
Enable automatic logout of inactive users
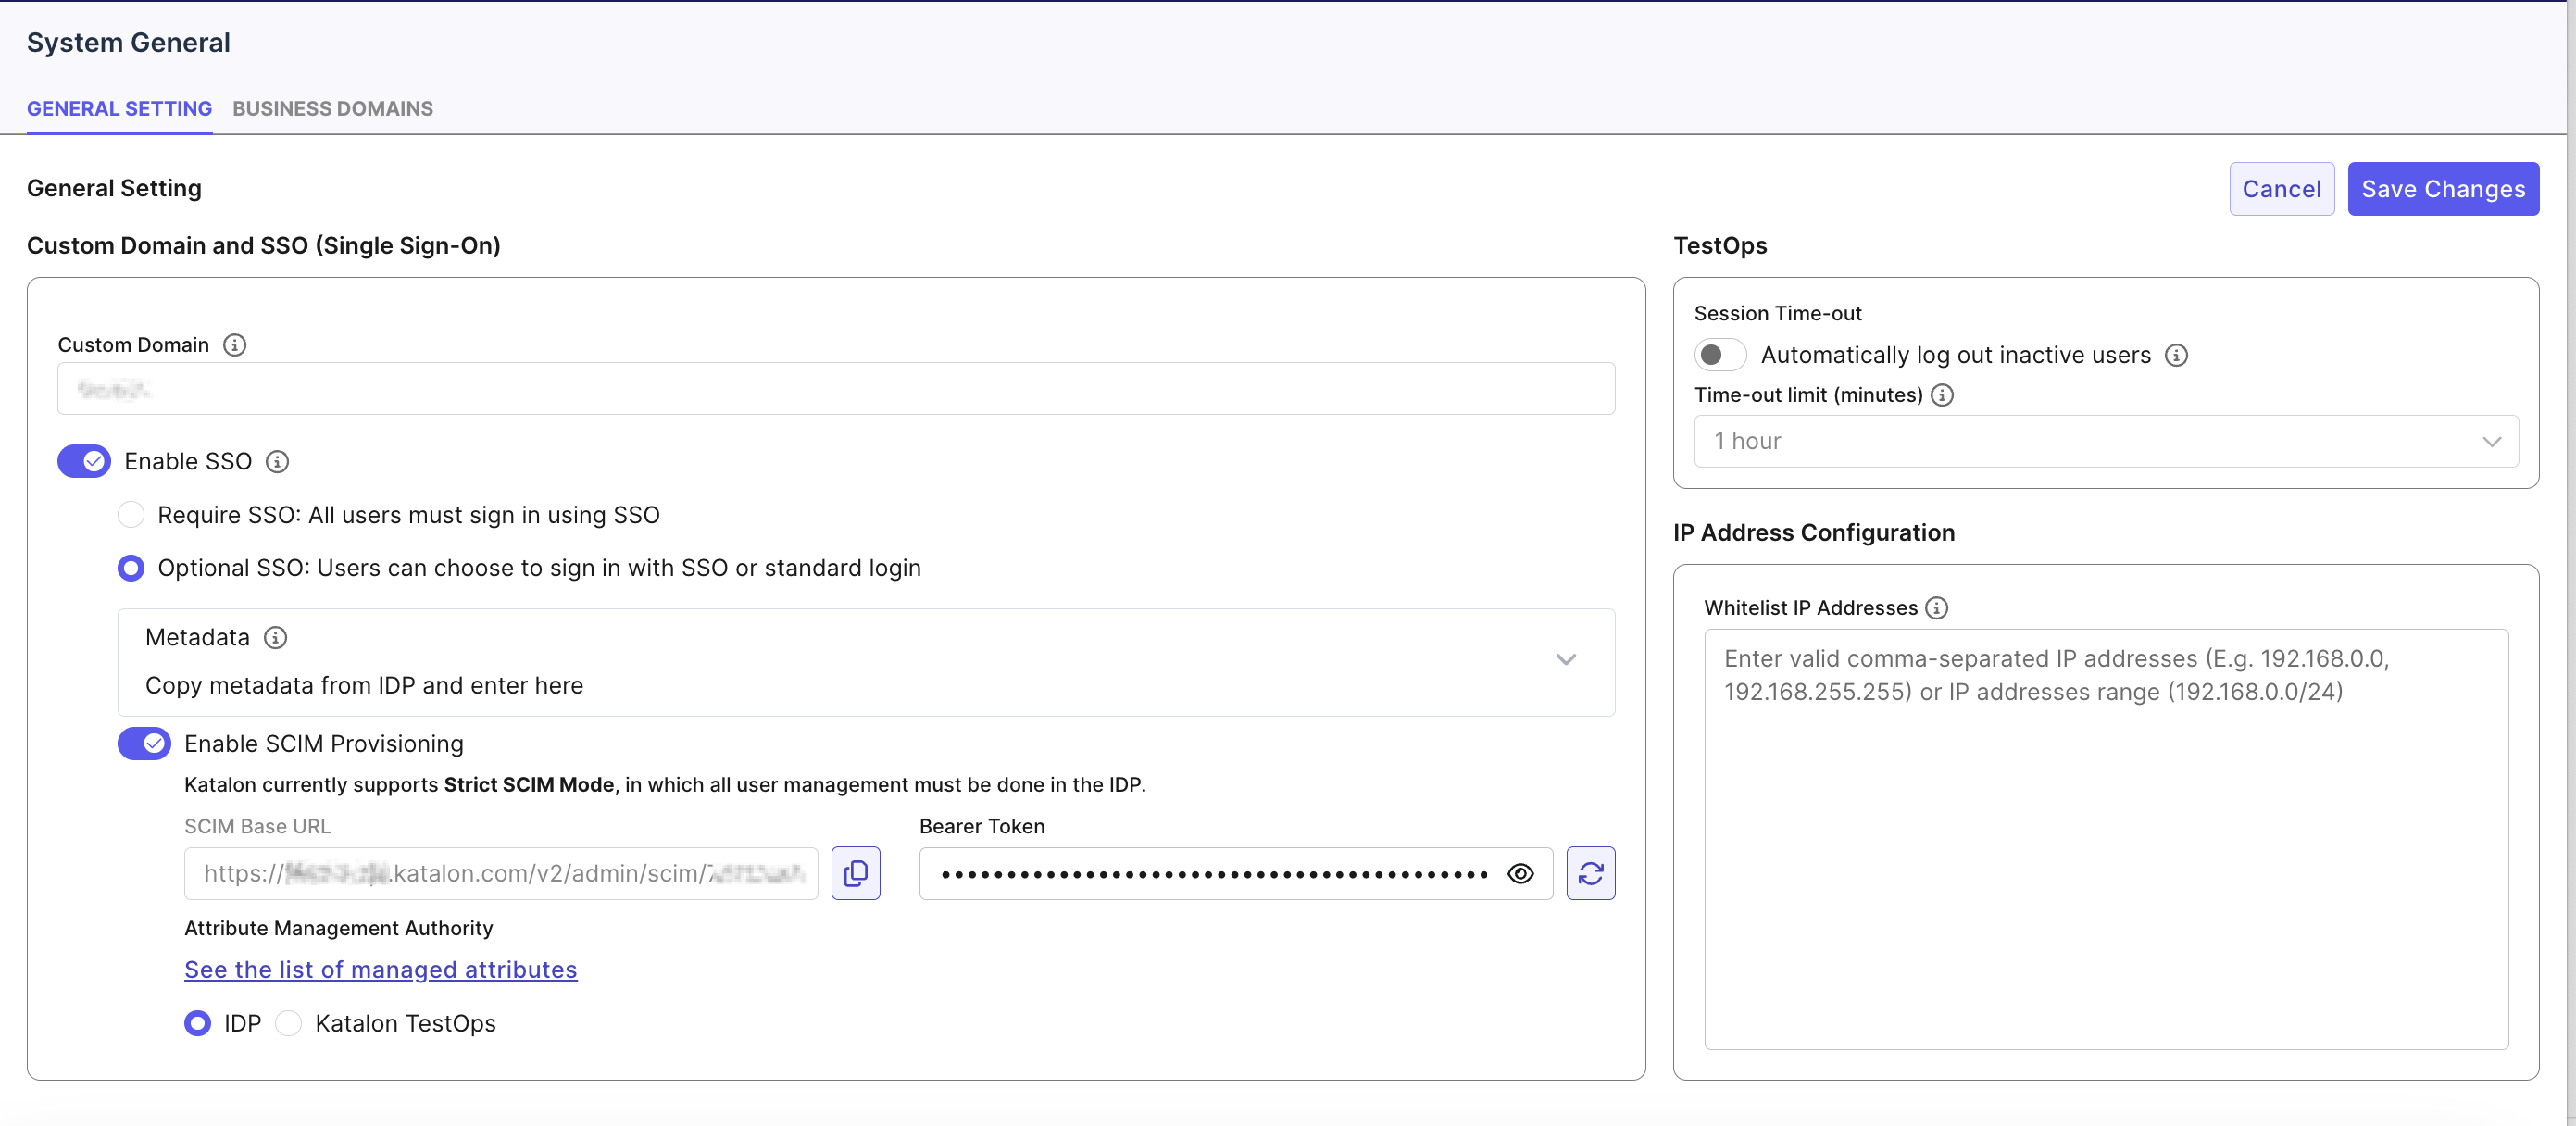[1719, 355]
